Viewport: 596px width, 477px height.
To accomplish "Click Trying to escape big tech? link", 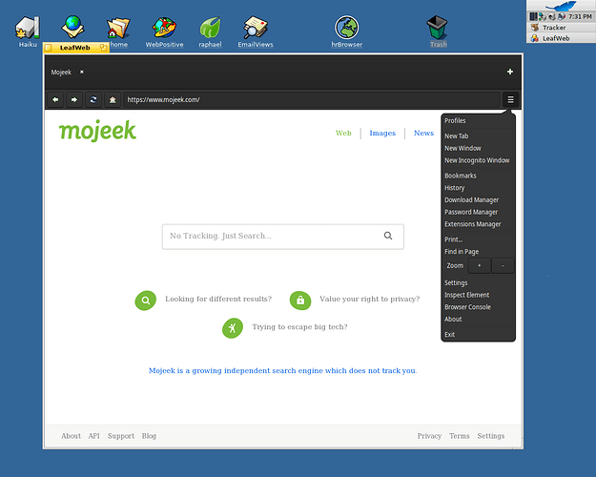I will [299, 327].
